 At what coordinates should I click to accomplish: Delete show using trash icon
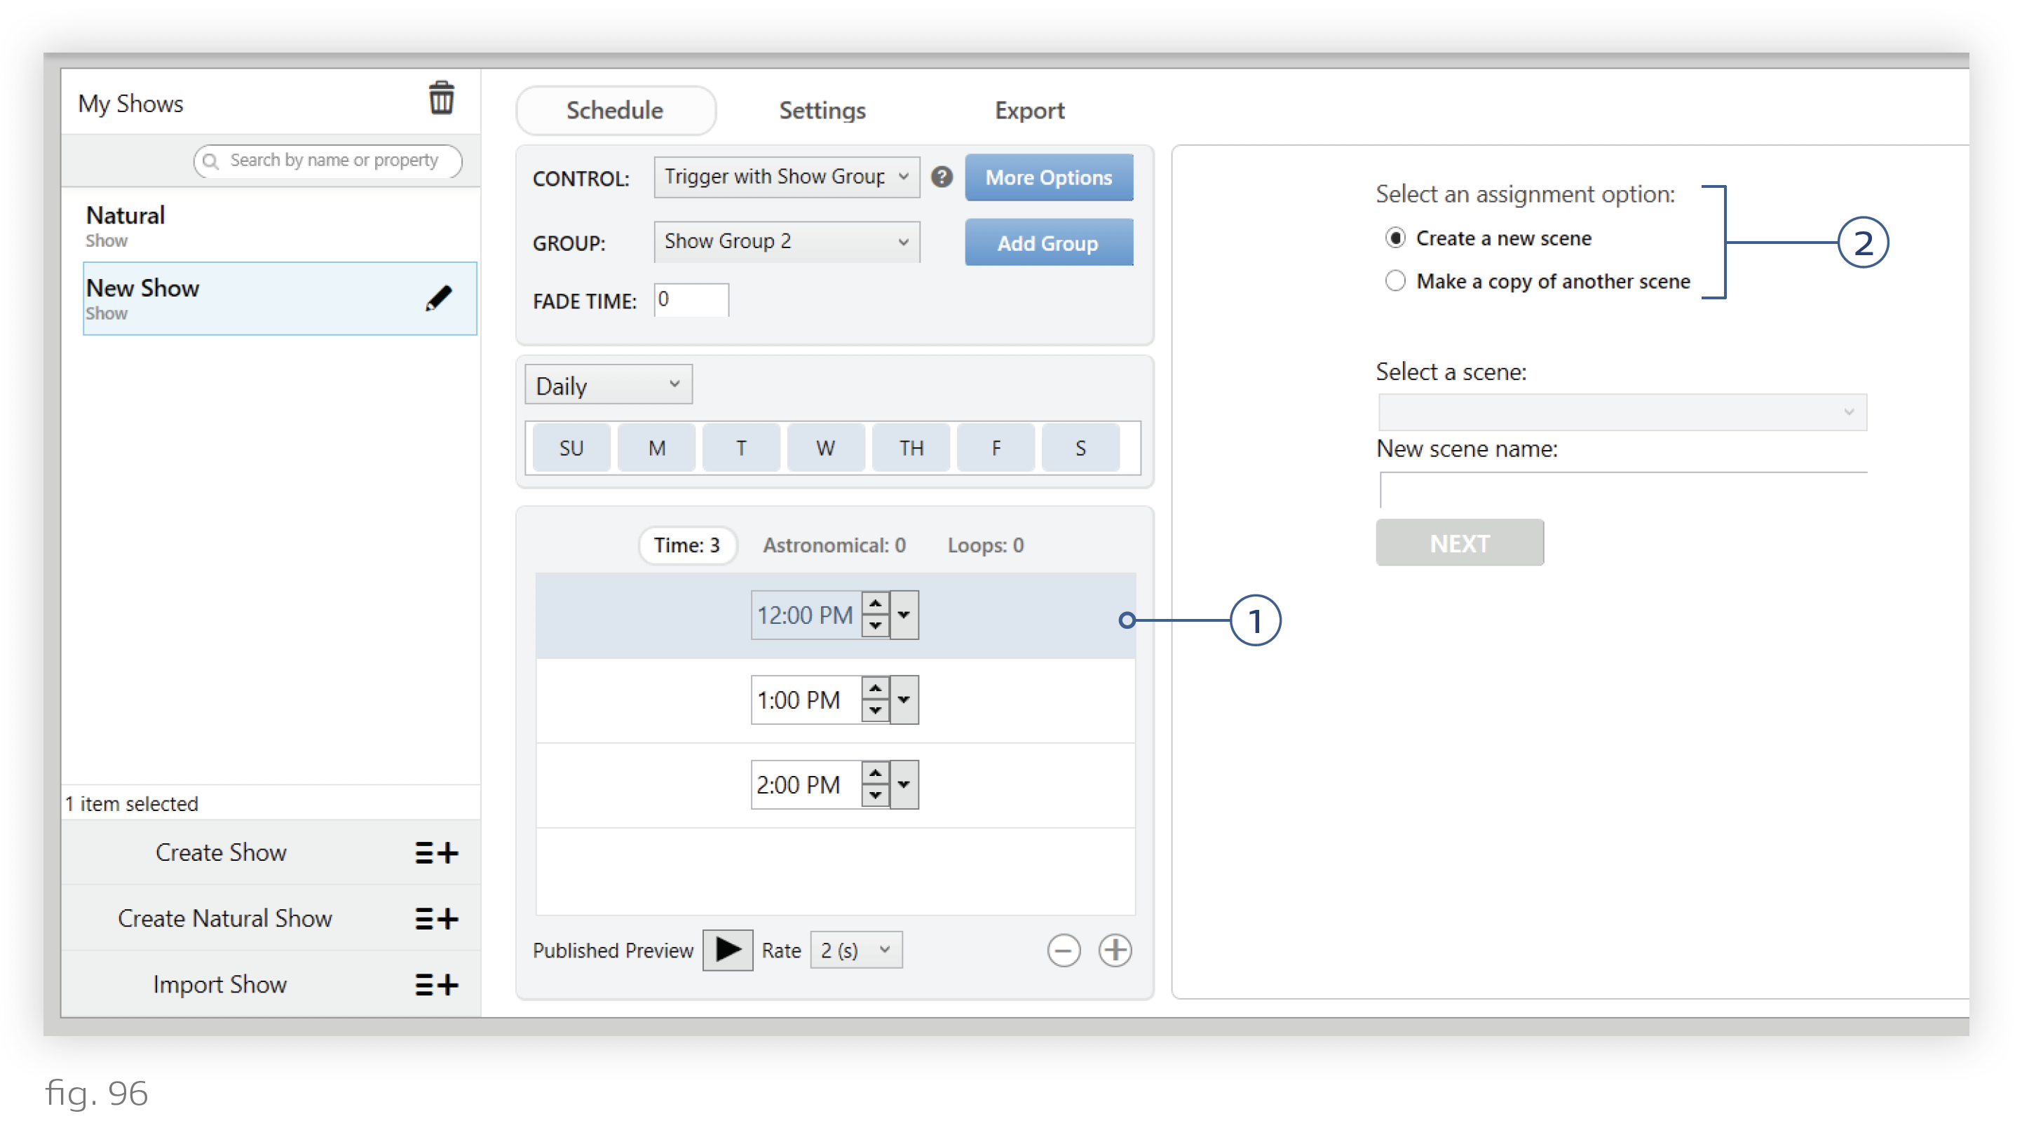(x=441, y=98)
